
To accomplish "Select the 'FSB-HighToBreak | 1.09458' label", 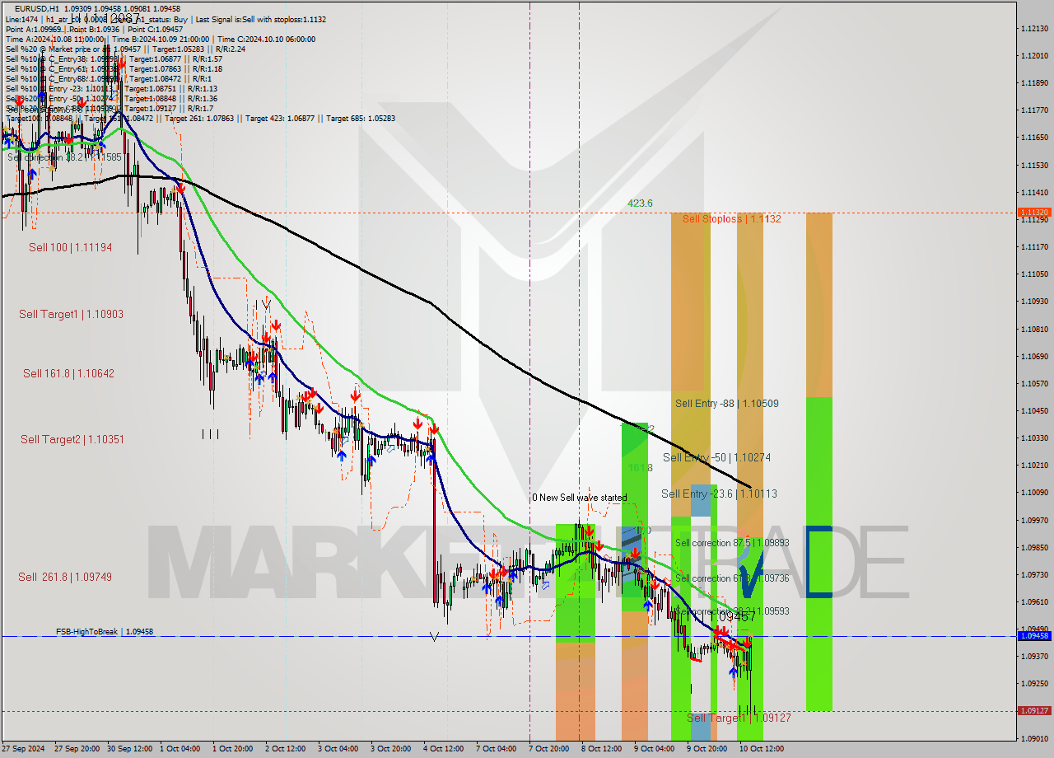I will [x=105, y=631].
